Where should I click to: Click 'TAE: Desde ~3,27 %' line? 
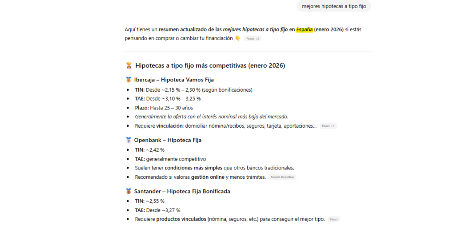click(x=158, y=210)
